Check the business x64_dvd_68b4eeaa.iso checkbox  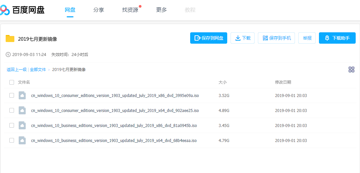(12, 140)
